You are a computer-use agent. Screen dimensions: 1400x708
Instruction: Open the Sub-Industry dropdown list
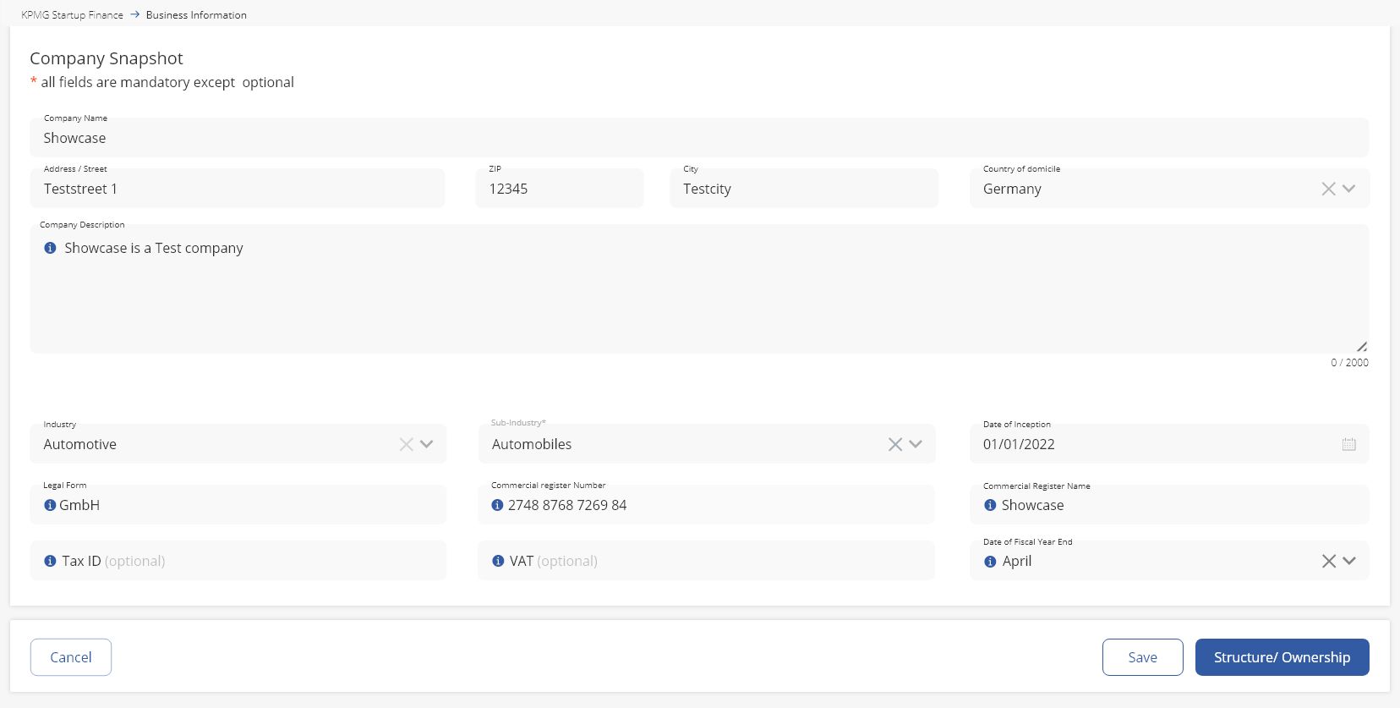point(916,444)
